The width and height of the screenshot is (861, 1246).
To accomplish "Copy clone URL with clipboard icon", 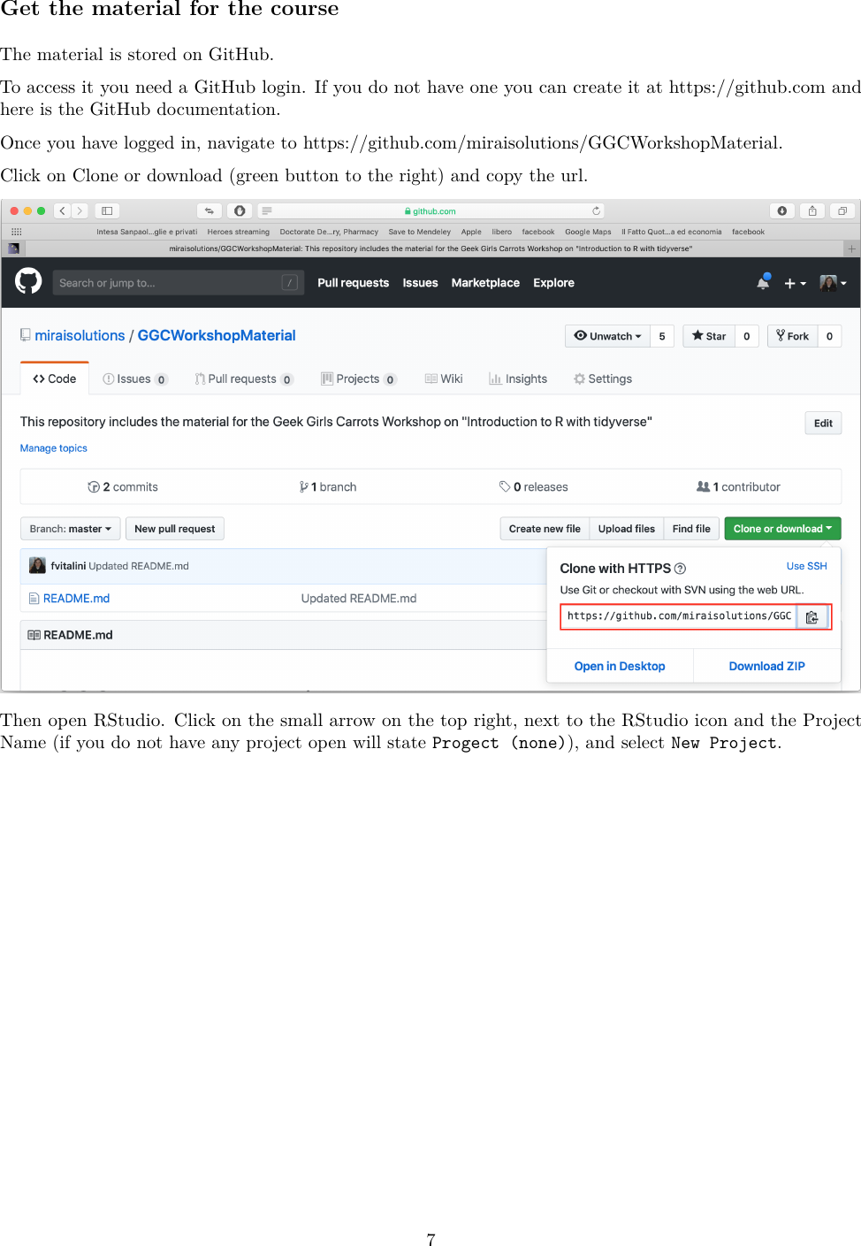I will click(x=811, y=616).
